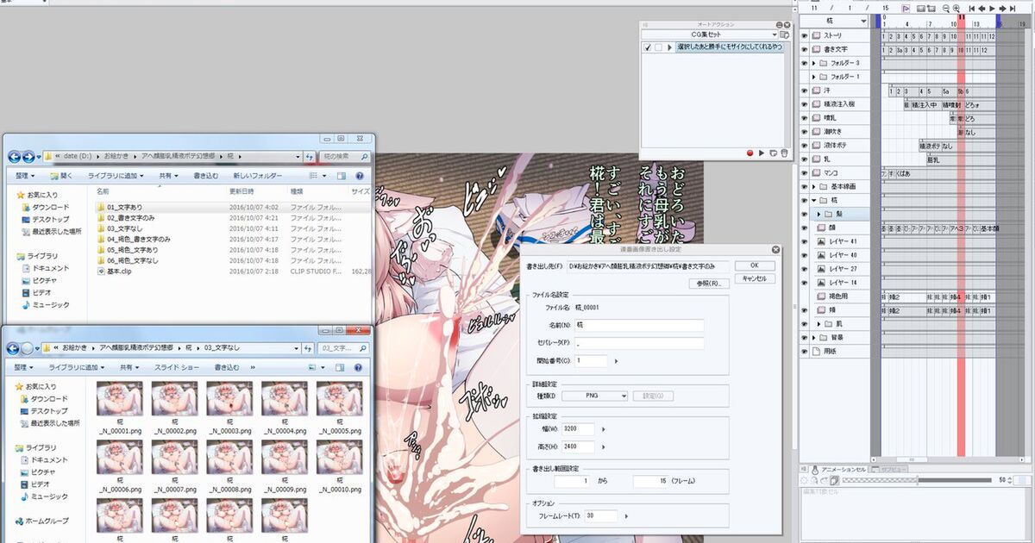Viewport: 1035px width, 543px height.
Task: Toggle visibility of the レイヤー 14 layer
Action: coord(804,283)
